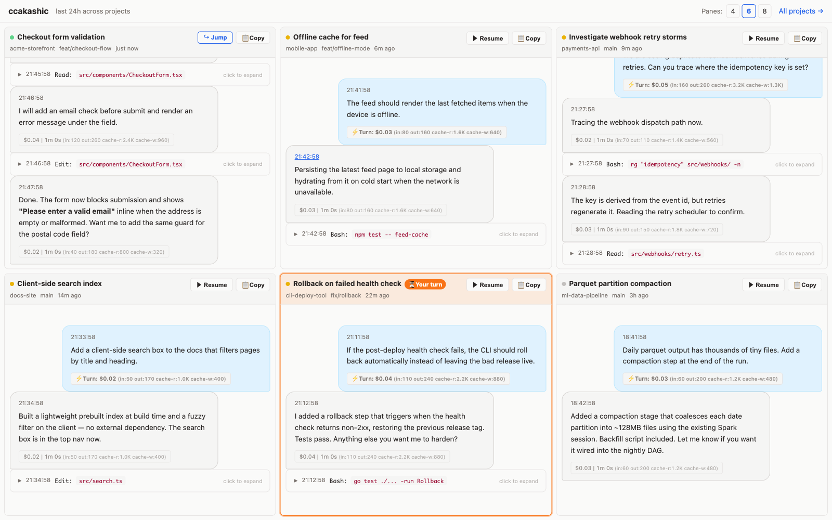This screenshot has height=520, width=832.
Task: Click the gray status dot of Parquet partition compaction
Action: 564,284
